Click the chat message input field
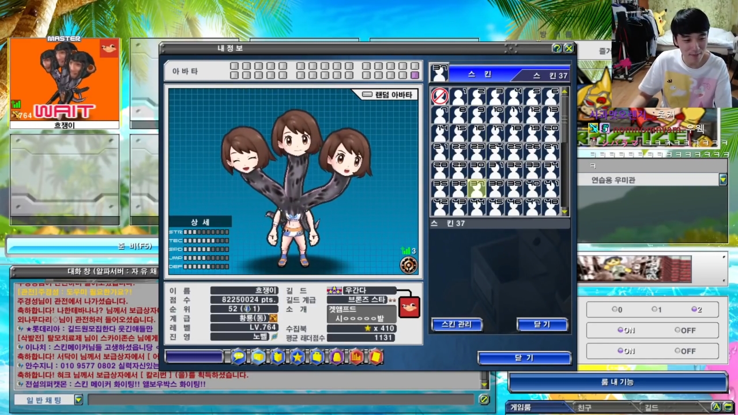 tap(281, 399)
